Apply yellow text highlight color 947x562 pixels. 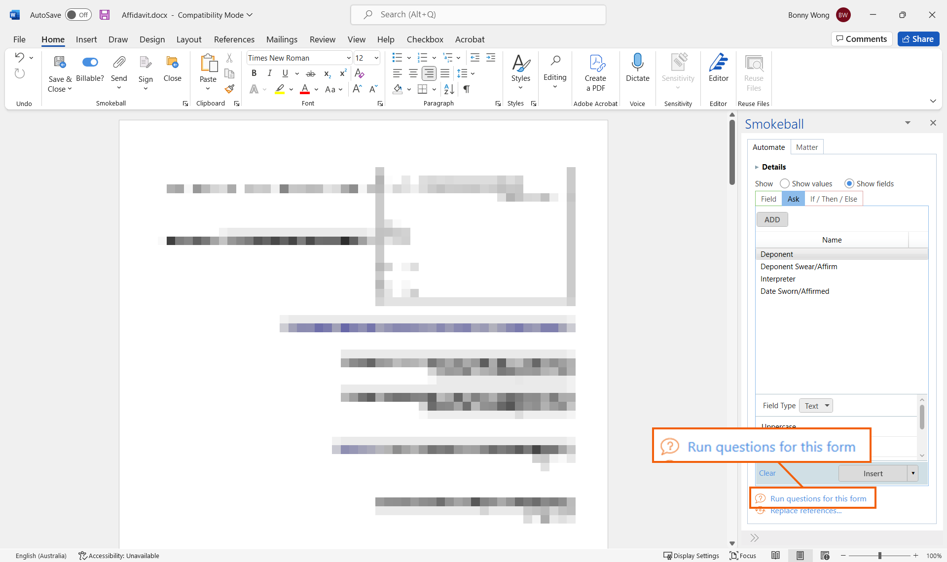[280, 89]
